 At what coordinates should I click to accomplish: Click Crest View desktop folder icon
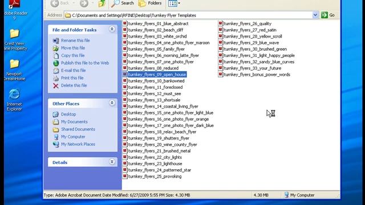click(14, 34)
